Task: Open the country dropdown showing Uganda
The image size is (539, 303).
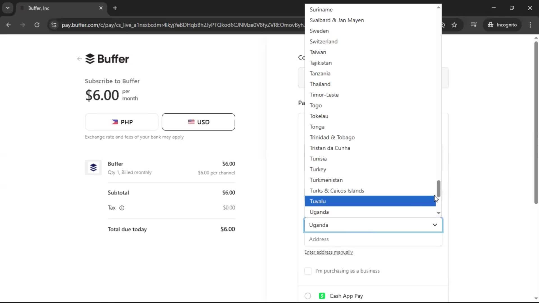Action: pyautogui.click(x=373, y=225)
